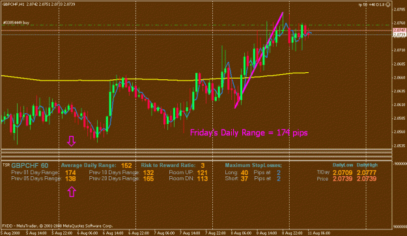Click 'Pips at' in the Short row
407x236 pixels.
click(262, 179)
